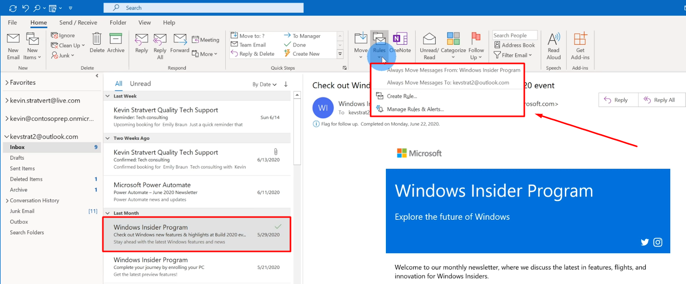Select the To Manager quick step
The image size is (686, 284).
(302, 36)
